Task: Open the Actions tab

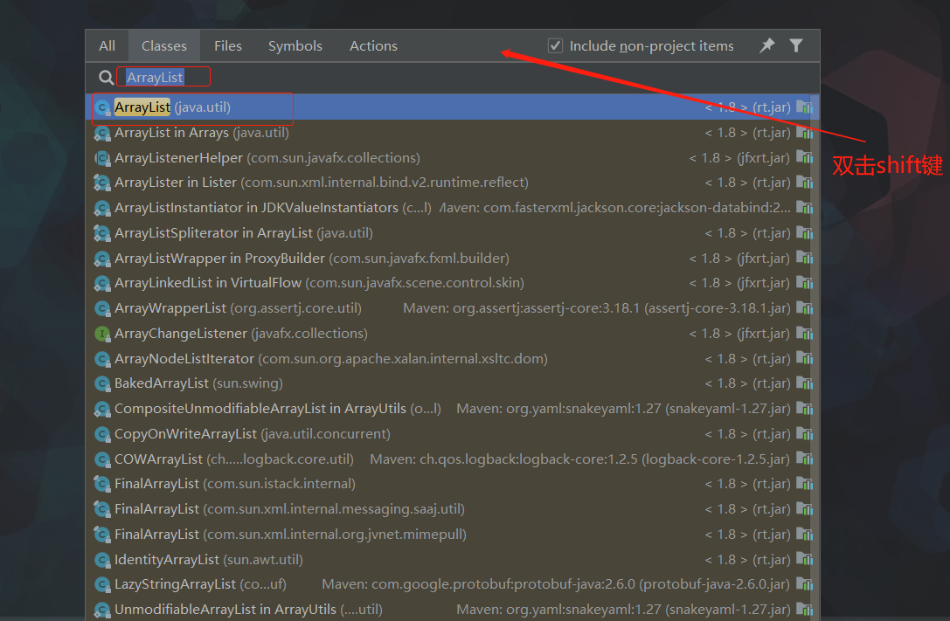Action: pos(373,46)
